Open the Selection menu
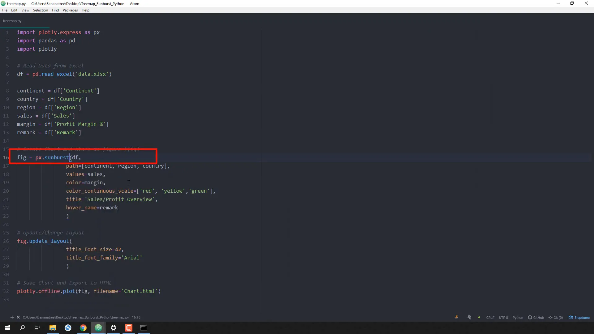Image resolution: width=594 pixels, height=334 pixels. tap(41, 10)
